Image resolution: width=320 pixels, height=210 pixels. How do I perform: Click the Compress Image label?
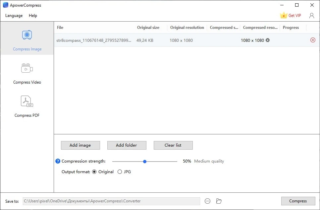pyautogui.click(x=27, y=49)
